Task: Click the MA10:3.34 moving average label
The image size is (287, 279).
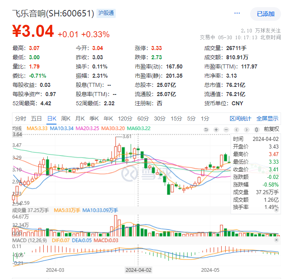Action: click(62, 128)
